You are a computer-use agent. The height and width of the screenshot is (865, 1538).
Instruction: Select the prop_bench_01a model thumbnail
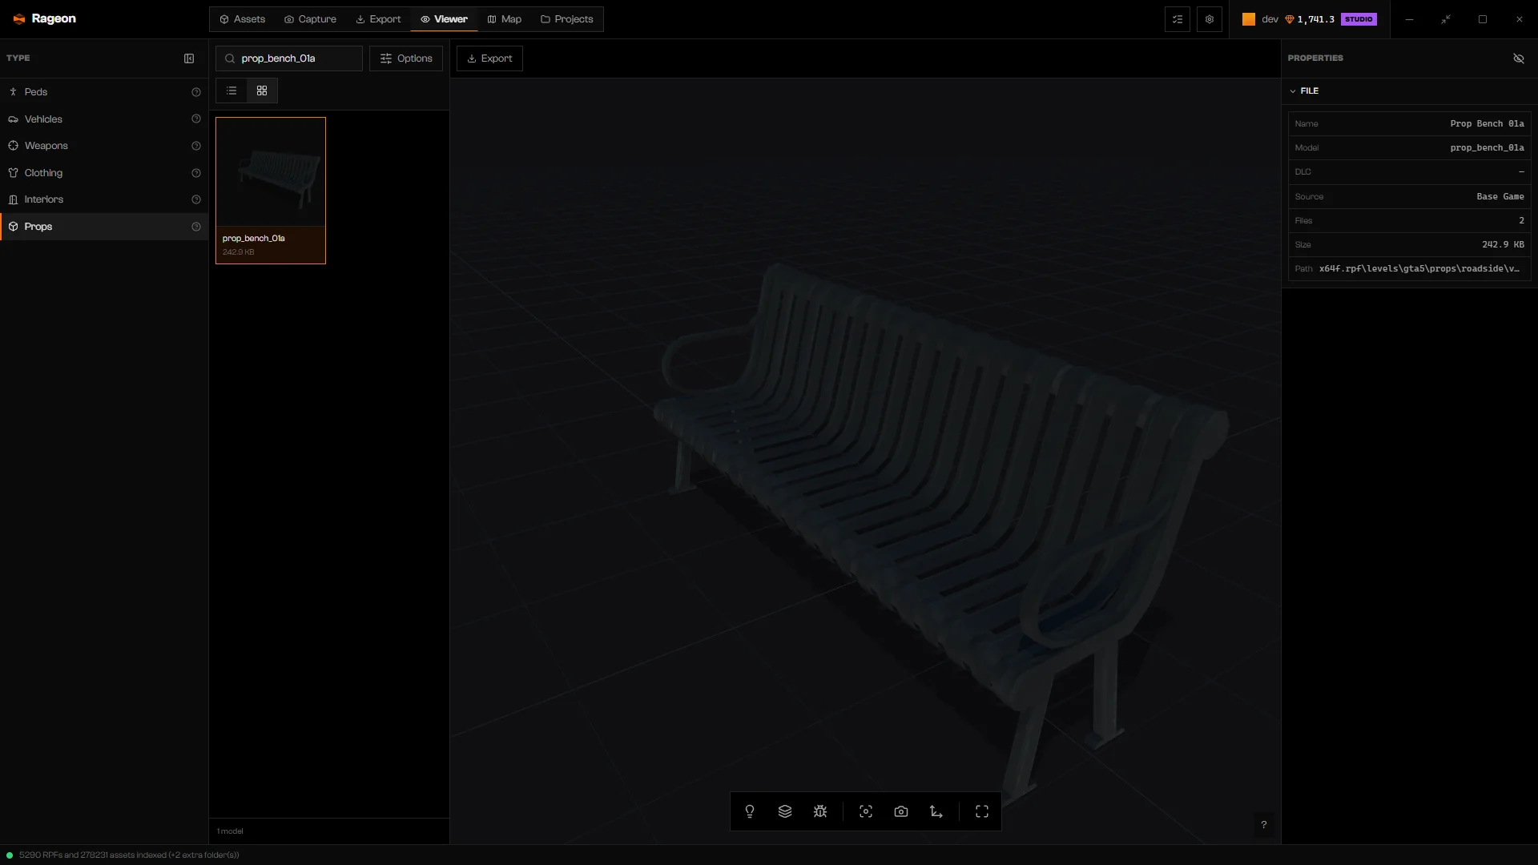271,191
